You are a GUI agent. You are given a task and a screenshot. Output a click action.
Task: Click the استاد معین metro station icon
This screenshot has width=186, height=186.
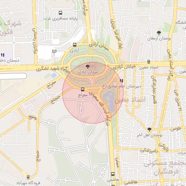pos(149,62)
